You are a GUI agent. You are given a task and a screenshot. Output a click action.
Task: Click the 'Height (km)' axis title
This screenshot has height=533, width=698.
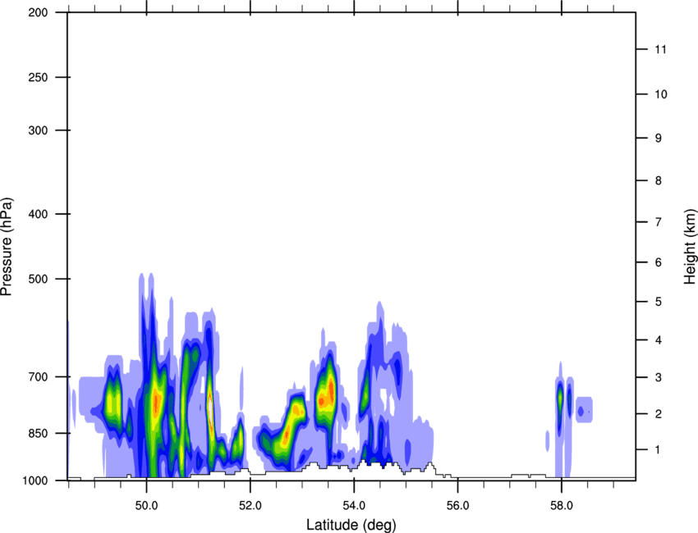pyautogui.click(x=690, y=247)
